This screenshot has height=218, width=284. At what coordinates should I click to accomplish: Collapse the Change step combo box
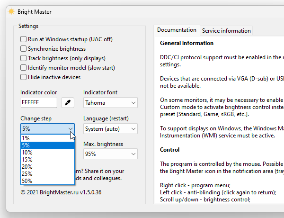(47, 129)
